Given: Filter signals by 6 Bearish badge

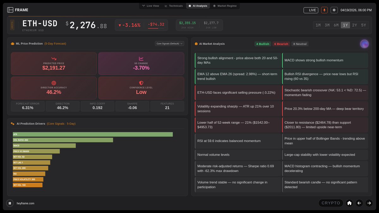Looking at the screenshot, I should click(281, 44).
